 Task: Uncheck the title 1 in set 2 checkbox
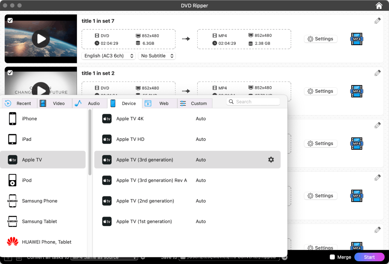point(10,73)
